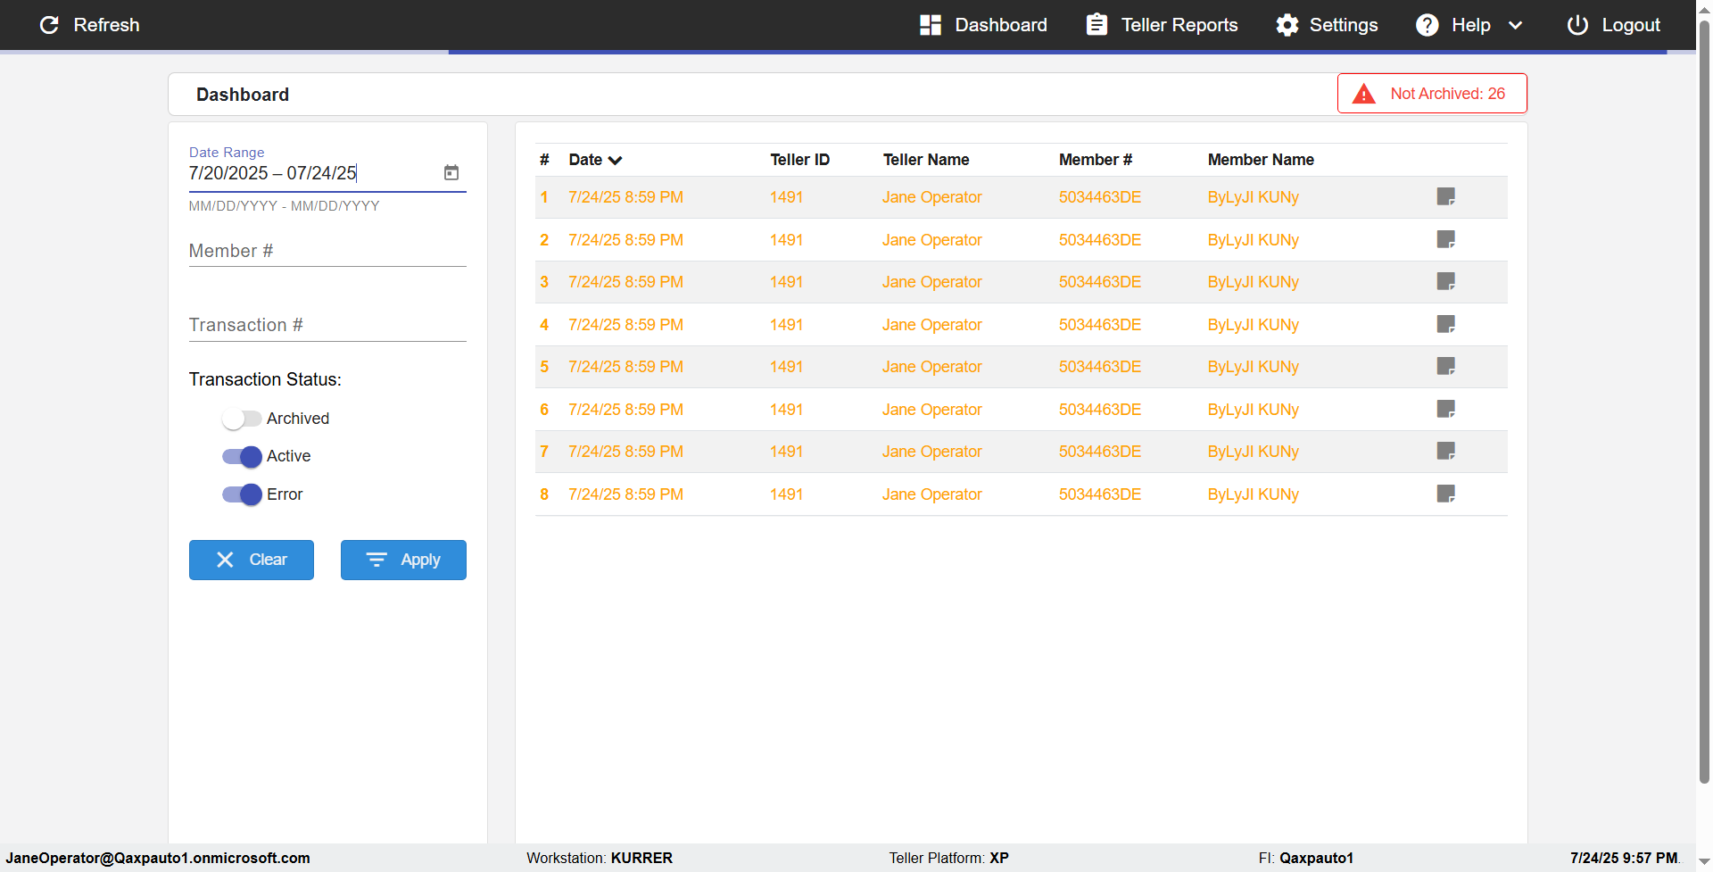
Task: Expand the Help dropdown menu
Action: coord(1514,25)
